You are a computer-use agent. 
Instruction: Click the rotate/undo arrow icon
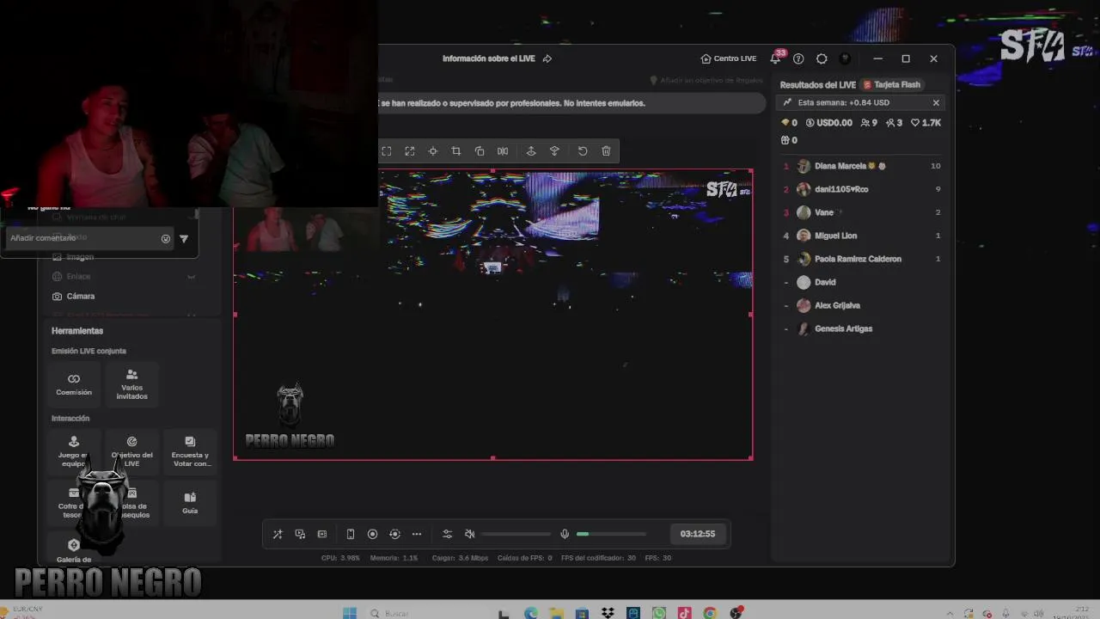583,151
